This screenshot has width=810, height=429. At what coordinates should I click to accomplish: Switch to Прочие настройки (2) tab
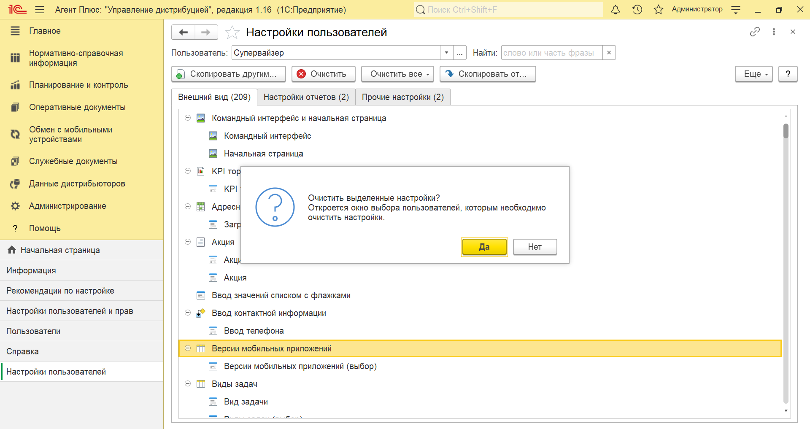point(403,97)
